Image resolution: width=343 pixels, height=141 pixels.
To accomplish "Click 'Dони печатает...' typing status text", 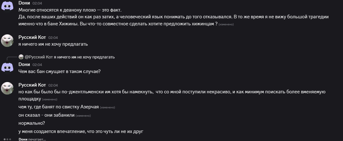I will pos(32,139).
